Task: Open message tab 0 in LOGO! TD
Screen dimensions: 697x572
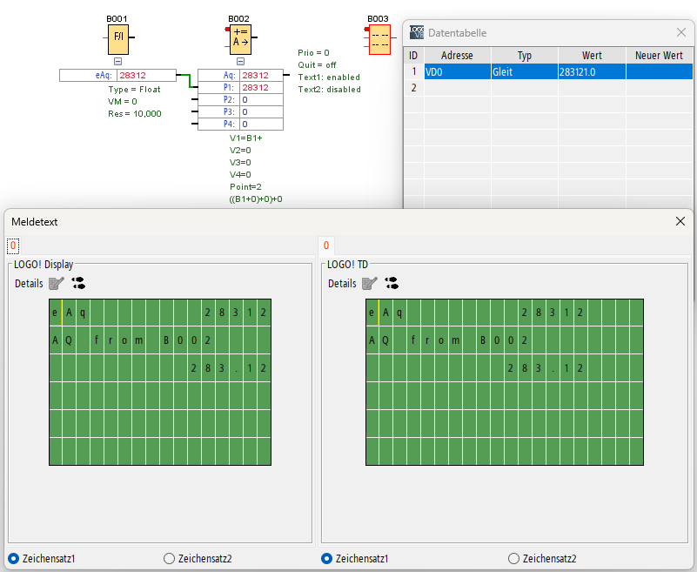Action: point(325,246)
